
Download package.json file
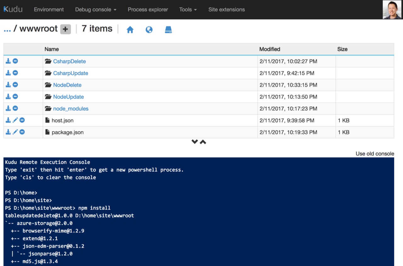pyautogui.click(x=8, y=132)
